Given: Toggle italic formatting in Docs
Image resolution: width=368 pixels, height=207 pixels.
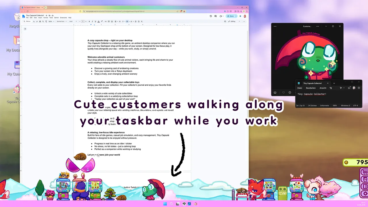Looking at the screenshot, I should 92,21.
